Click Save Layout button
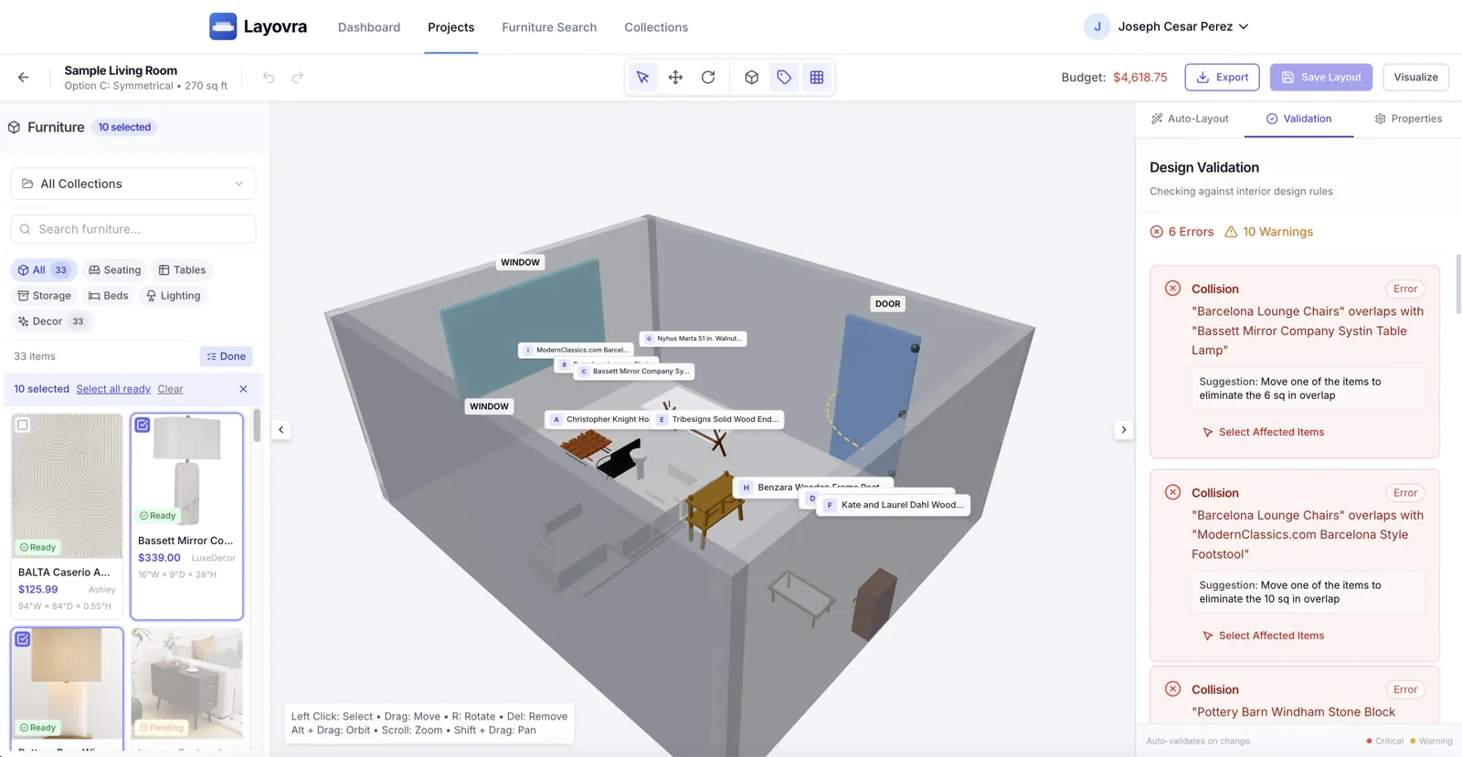 click(x=1321, y=78)
